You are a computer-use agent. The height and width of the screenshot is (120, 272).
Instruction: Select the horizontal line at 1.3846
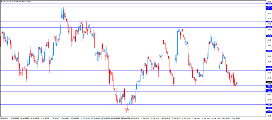point(133,112)
